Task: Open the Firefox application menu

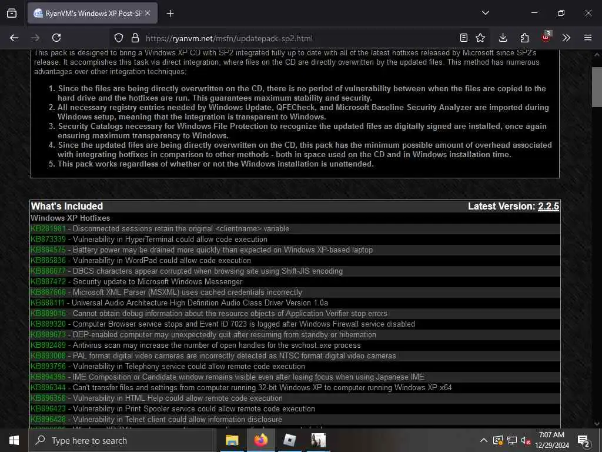Action: (x=588, y=38)
